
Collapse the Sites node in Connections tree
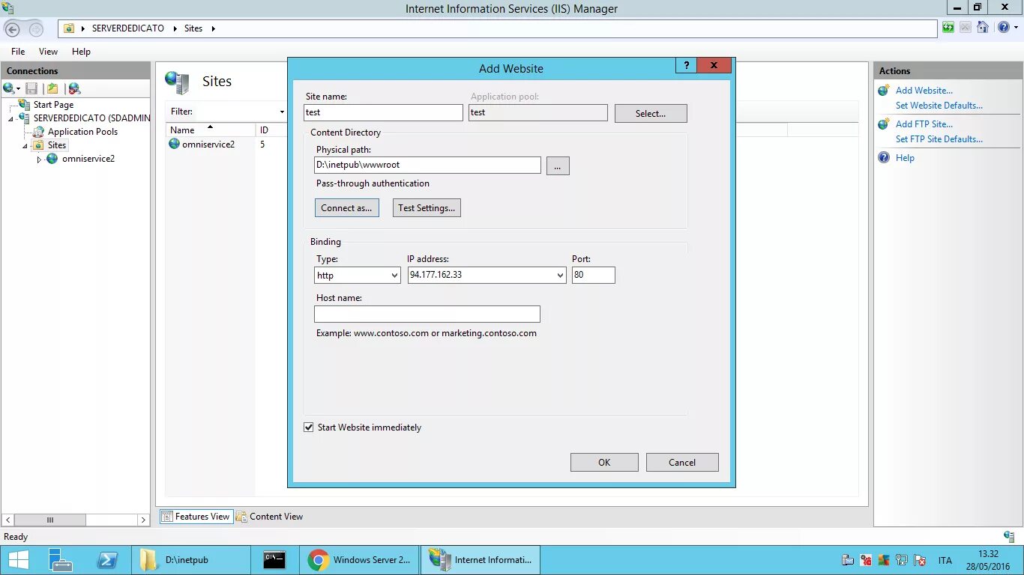point(25,146)
